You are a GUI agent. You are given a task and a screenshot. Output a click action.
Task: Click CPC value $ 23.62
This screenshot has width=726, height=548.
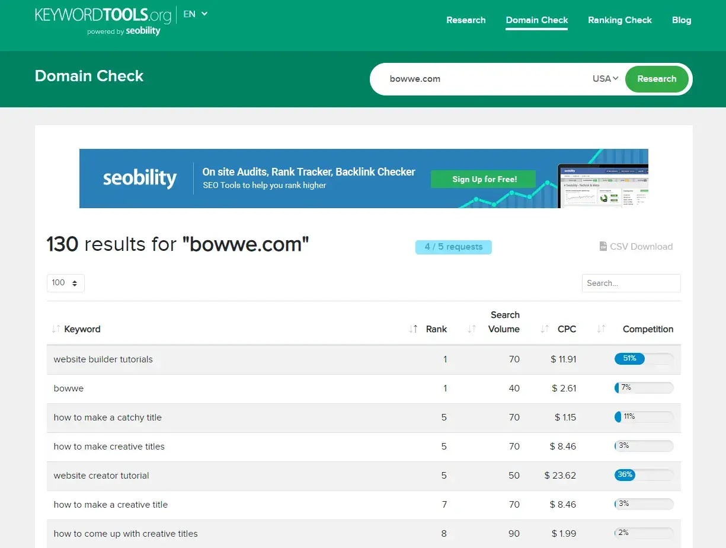[x=560, y=476]
